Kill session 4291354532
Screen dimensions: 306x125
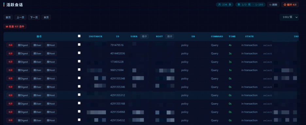pyautogui.click(x=10, y=120)
